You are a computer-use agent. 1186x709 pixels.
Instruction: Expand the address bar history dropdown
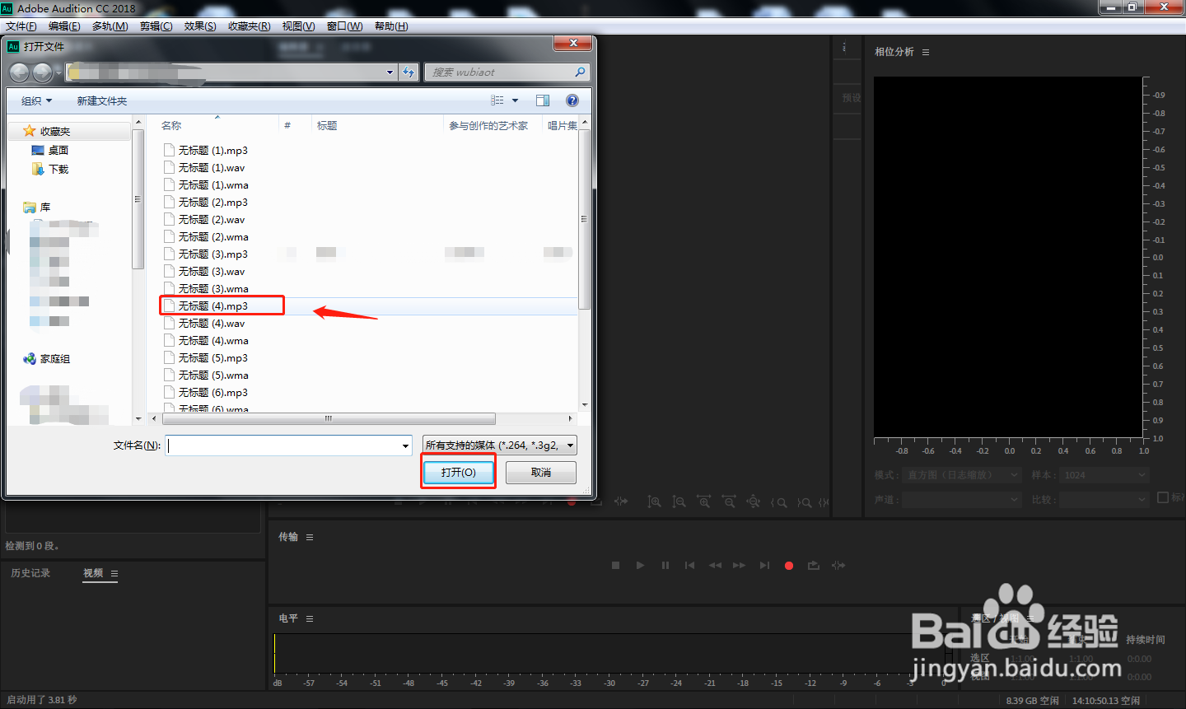[x=390, y=72]
